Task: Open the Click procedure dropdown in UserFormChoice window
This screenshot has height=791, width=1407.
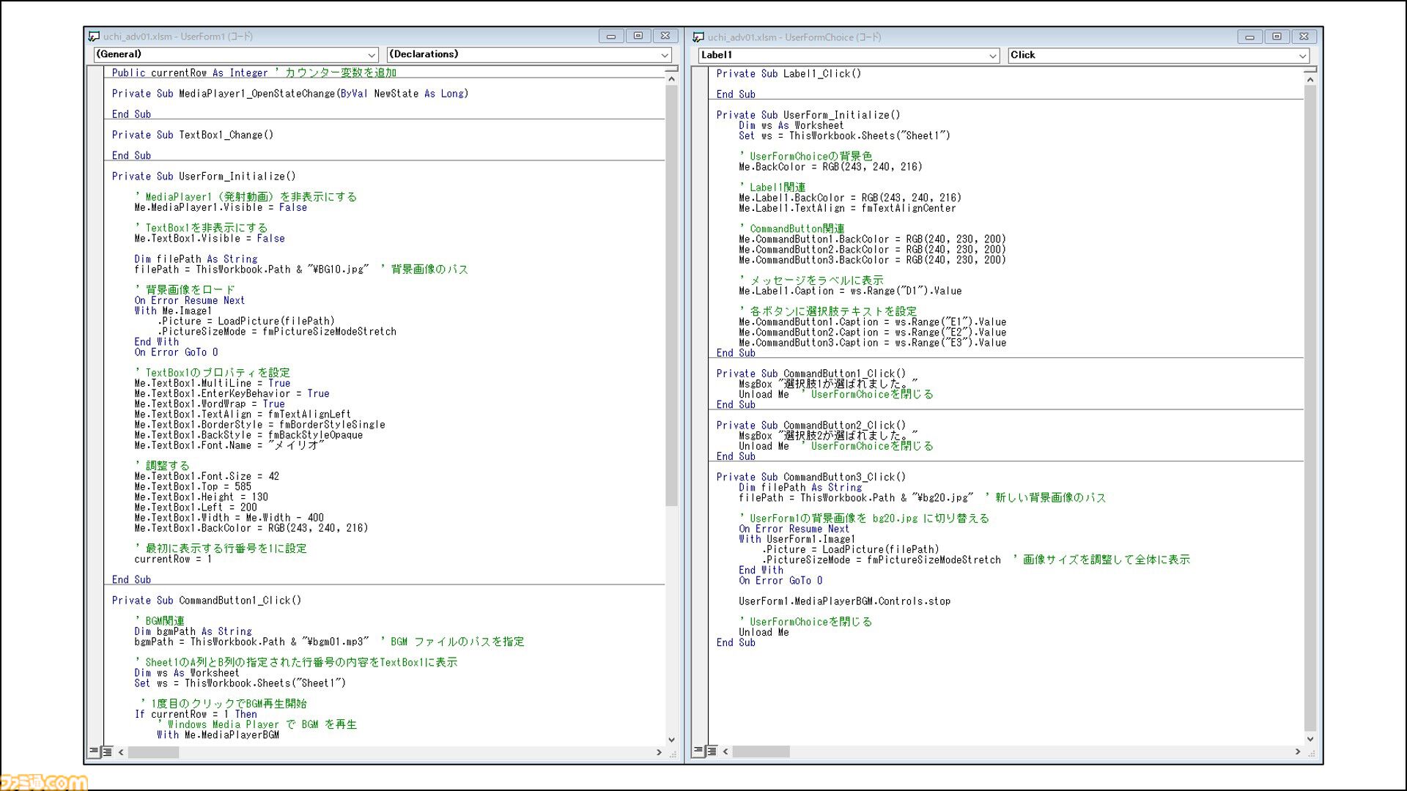Action: tap(1159, 55)
